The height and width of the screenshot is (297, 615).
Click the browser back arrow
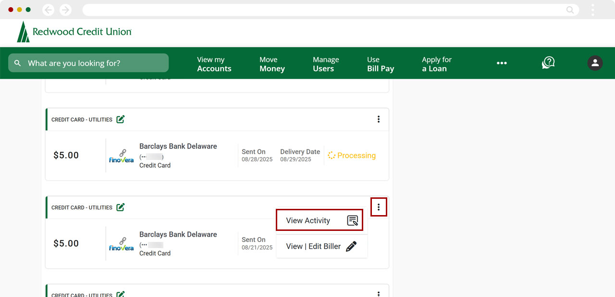[x=48, y=9]
